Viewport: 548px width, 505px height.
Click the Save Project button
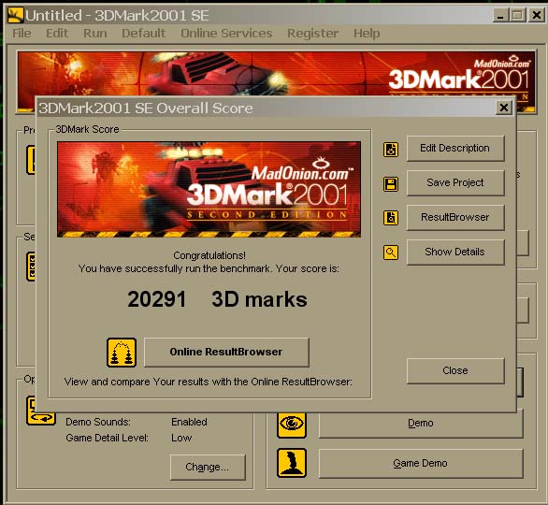tap(455, 182)
